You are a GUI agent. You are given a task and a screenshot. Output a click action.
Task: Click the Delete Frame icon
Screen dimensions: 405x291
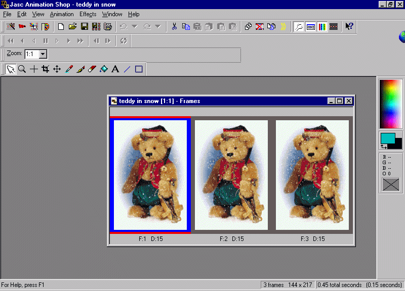pos(259,27)
